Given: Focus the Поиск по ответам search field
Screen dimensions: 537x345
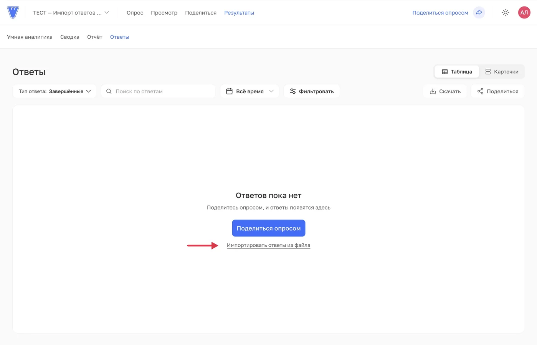Looking at the screenshot, I should (x=158, y=91).
